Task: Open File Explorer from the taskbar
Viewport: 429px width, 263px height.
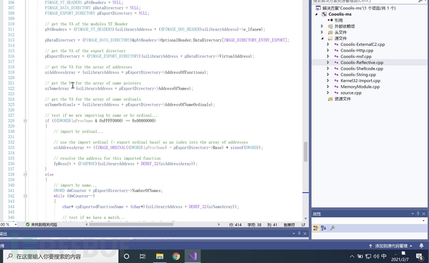Action: point(160,256)
